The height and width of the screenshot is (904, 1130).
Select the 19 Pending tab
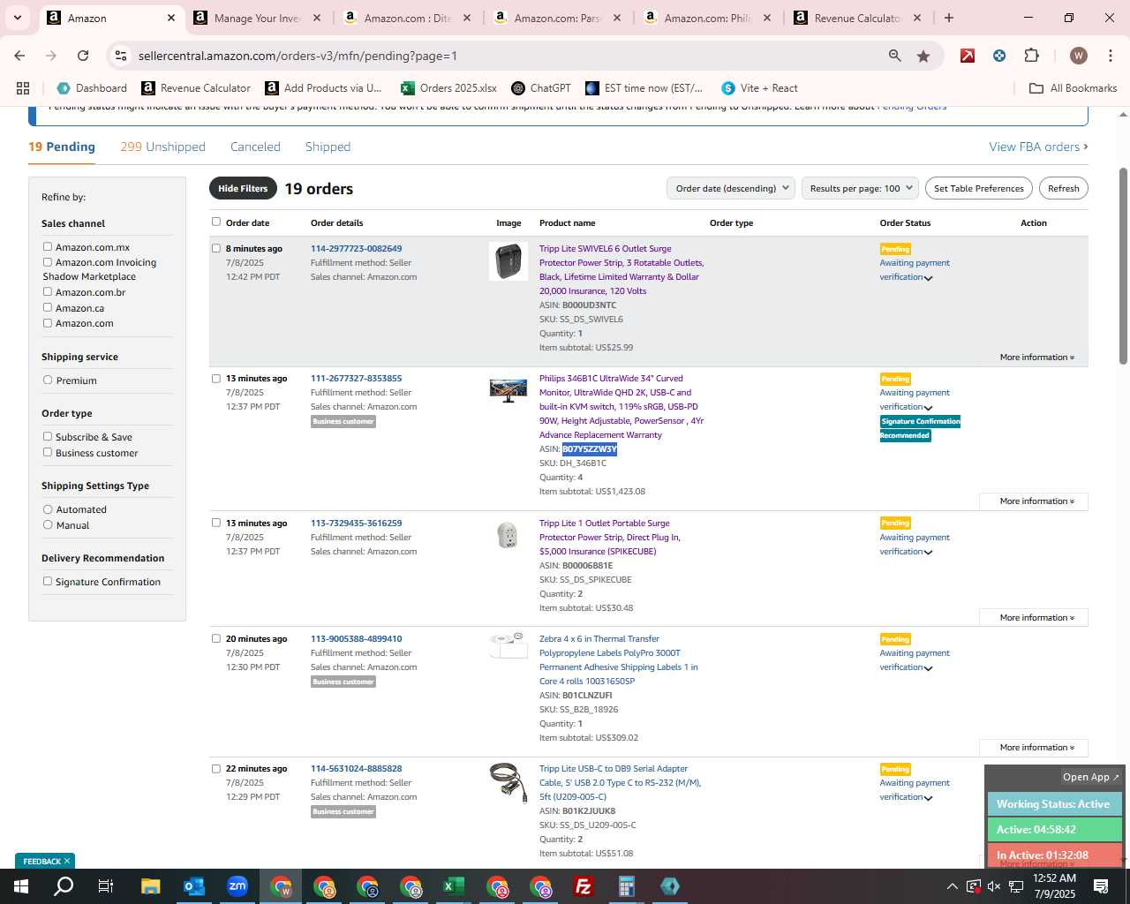coord(62,147)
